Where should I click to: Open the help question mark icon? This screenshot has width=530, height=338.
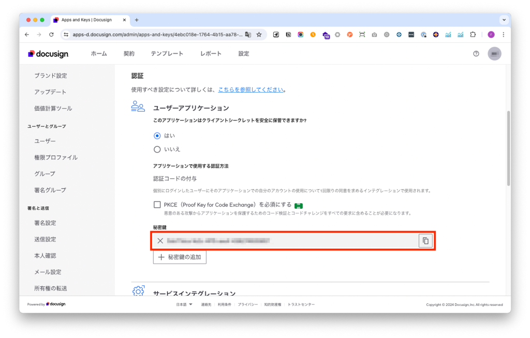tap(476, 54)
